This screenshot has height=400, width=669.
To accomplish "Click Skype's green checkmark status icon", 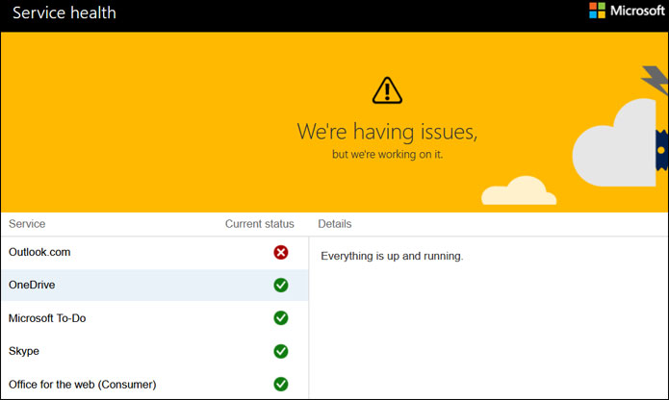I will point(280,351).
